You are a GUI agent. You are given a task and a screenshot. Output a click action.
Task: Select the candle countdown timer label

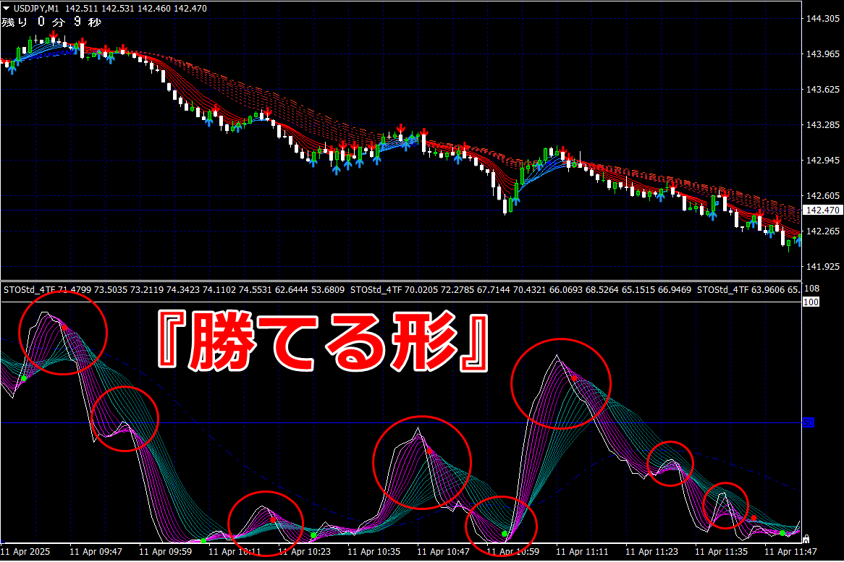[51, 22]
